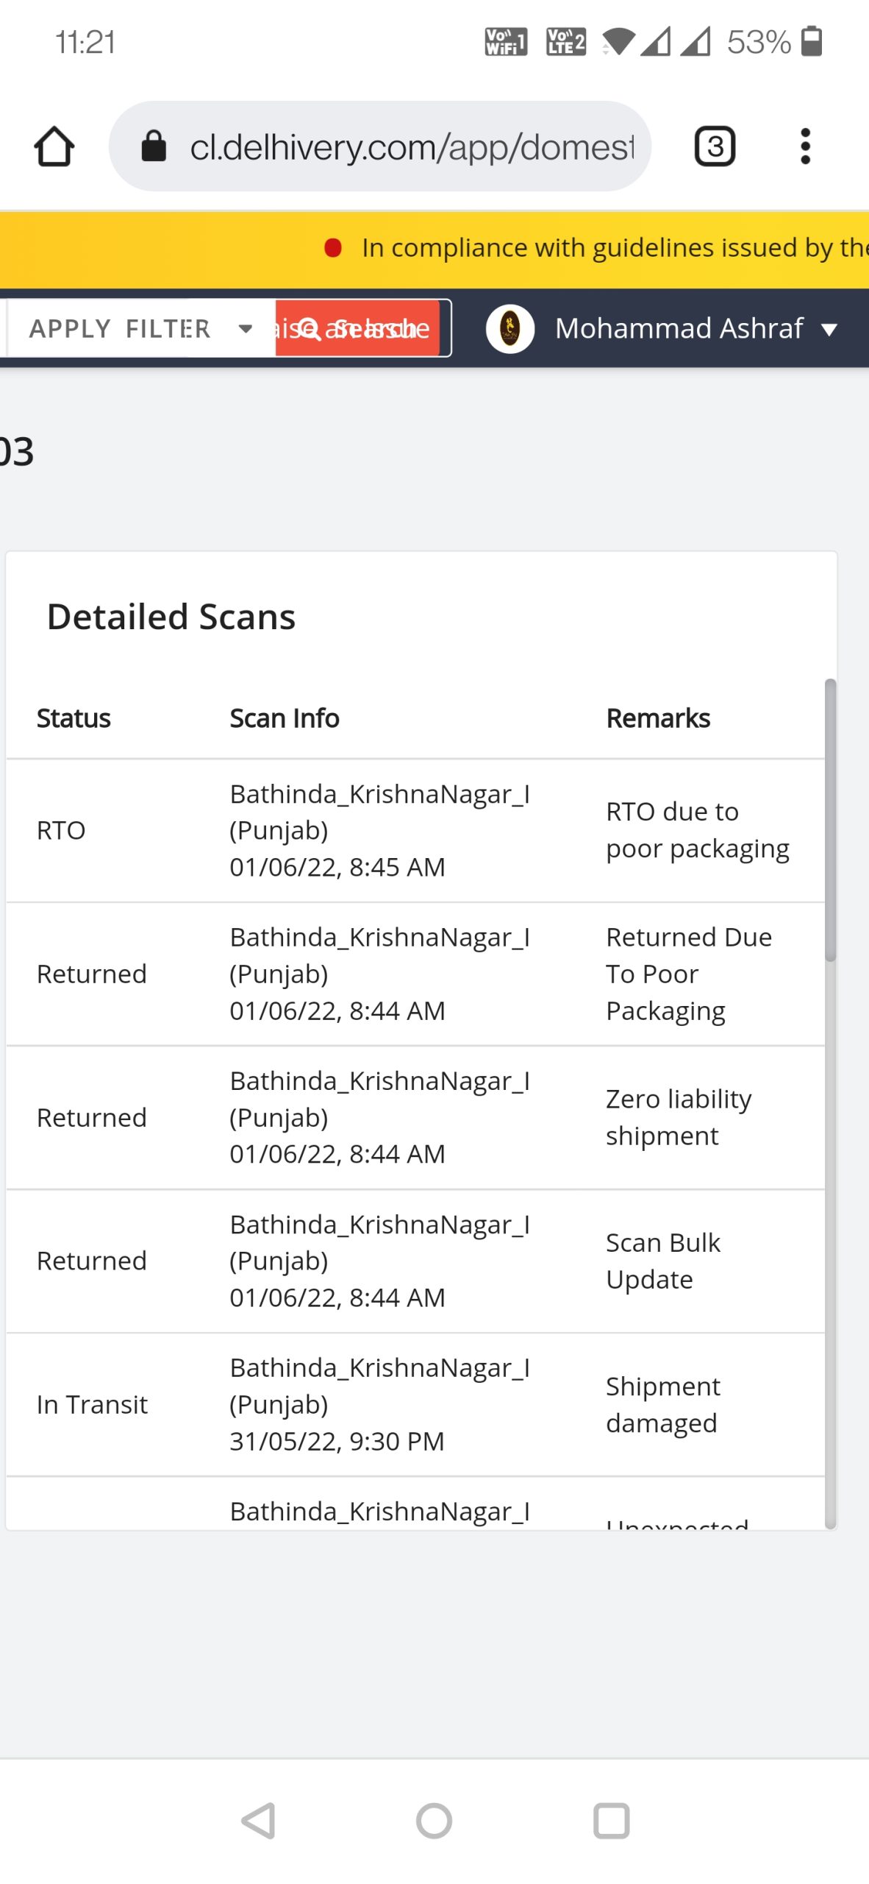Tap the cl.delhivery.com address bar

pyautogui.click(x=412, y=146)
